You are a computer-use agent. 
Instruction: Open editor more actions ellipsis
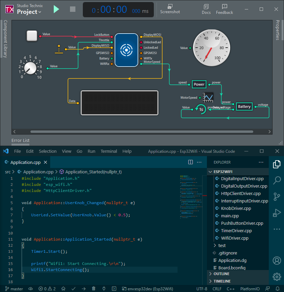tap(199, 162)
